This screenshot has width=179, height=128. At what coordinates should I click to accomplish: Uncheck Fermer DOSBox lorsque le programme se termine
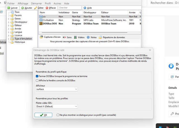pyautogui.click(x=37, y=76)
